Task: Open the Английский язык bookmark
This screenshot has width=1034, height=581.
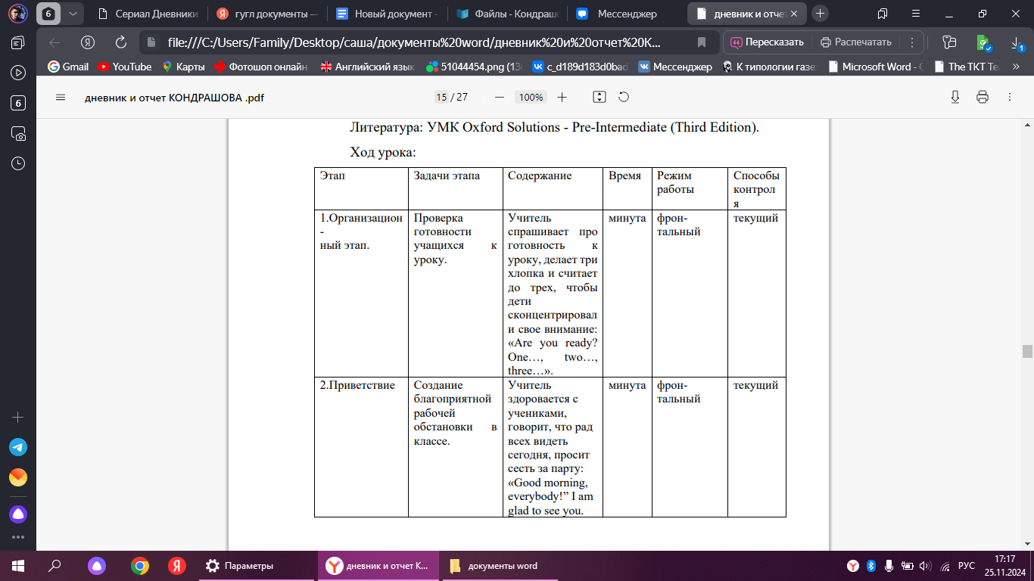Action: (x=367, y=67)
